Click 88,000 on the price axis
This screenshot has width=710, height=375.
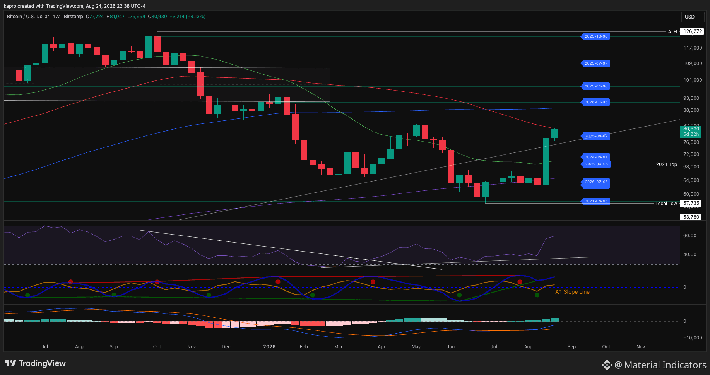click(691, 110)
